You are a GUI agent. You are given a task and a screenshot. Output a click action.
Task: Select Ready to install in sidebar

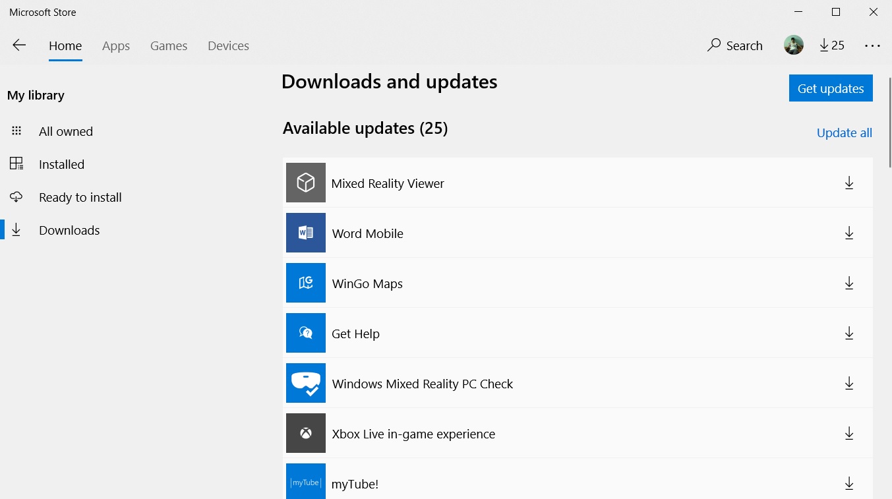point(80,197)
